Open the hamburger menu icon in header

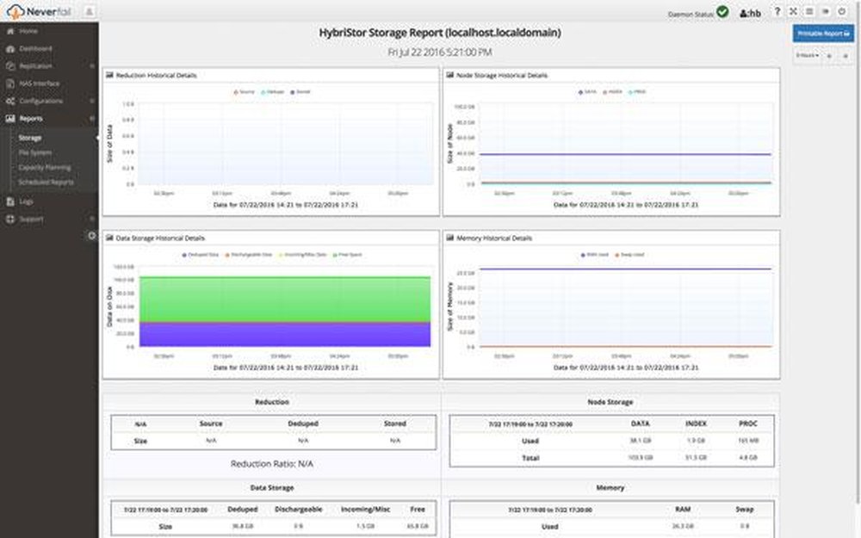[808, 11]
